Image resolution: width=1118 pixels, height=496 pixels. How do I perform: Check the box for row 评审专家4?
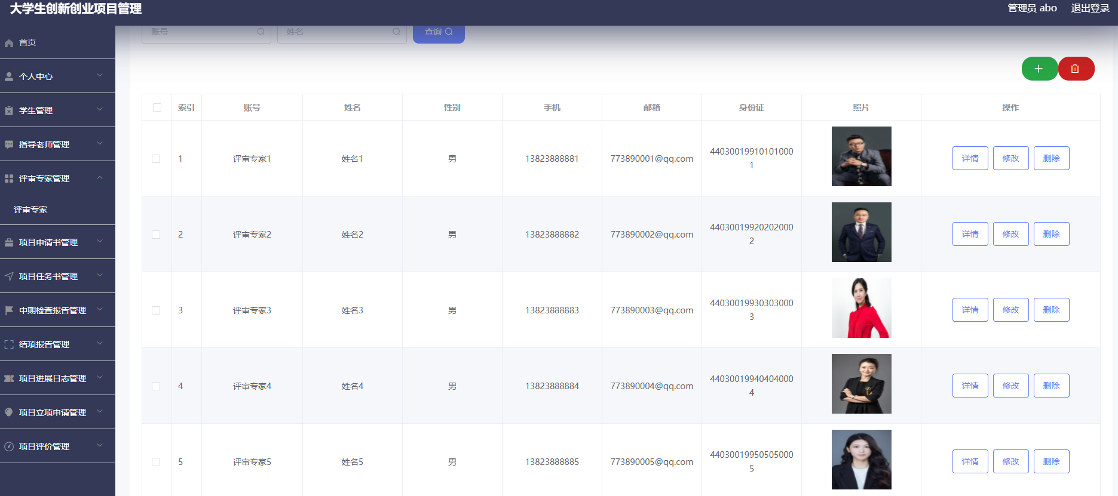[156, 386]
